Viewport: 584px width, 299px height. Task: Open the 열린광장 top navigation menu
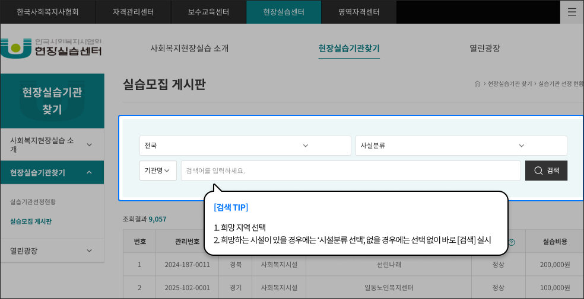(x=484, y=49)
